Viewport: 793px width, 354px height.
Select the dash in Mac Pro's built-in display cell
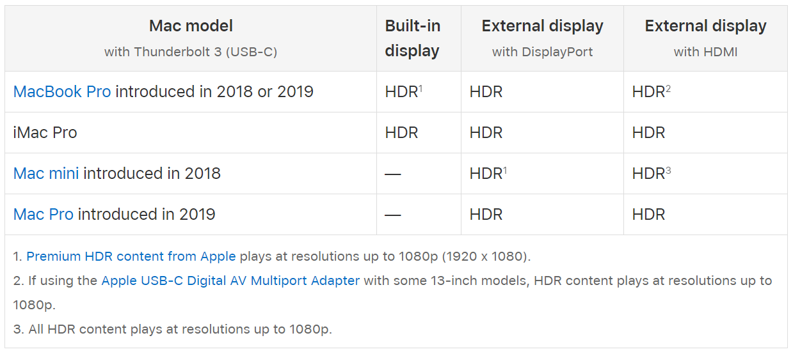pyautogui.click(x=393, y=215)
